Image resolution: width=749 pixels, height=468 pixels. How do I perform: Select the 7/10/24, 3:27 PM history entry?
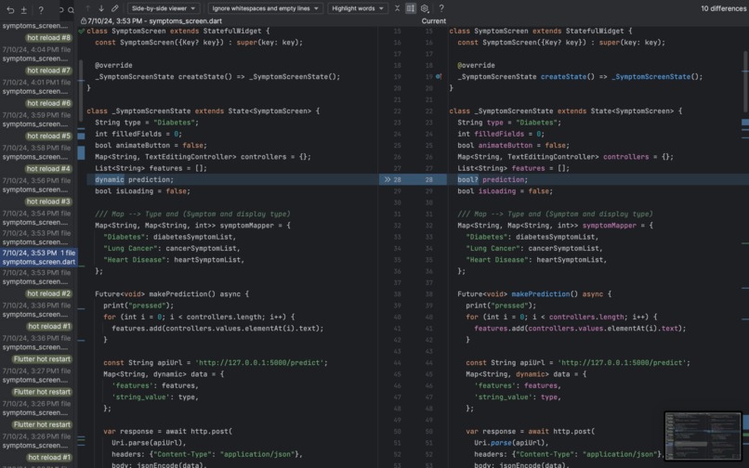[36, 375]
